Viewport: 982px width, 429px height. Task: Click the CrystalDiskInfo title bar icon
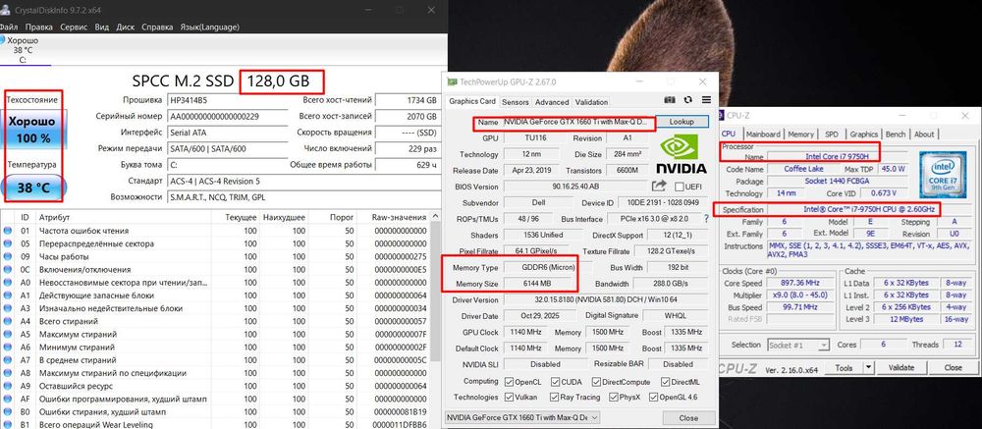coord(5,10)
